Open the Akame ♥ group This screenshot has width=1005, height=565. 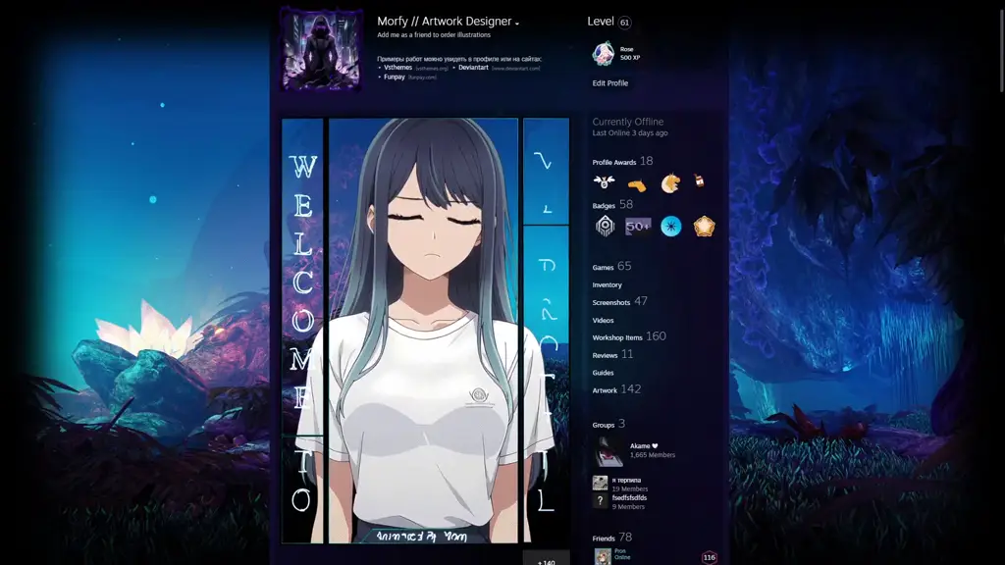click(645, 444)
